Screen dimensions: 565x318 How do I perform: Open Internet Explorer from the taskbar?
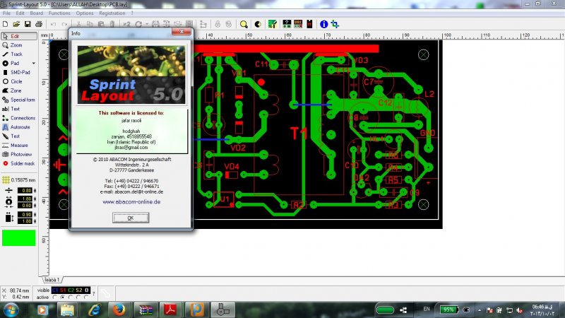[x=95, y=310]
